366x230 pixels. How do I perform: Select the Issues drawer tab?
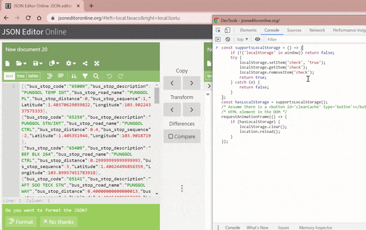tap(284, 227)
